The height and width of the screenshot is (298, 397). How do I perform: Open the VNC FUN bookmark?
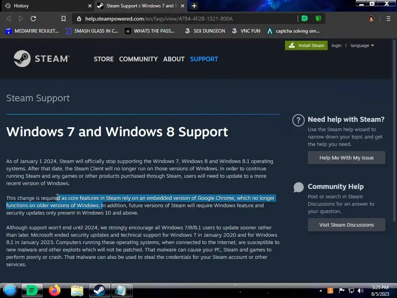click(246, 31)
